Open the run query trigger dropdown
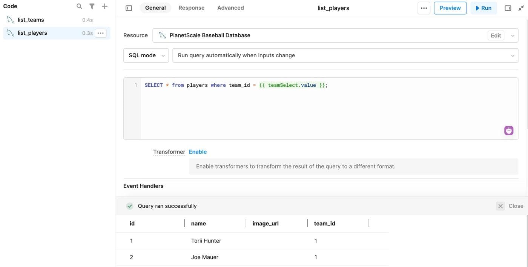The height and width of the screenshot is (267, 528). [345, 55]
